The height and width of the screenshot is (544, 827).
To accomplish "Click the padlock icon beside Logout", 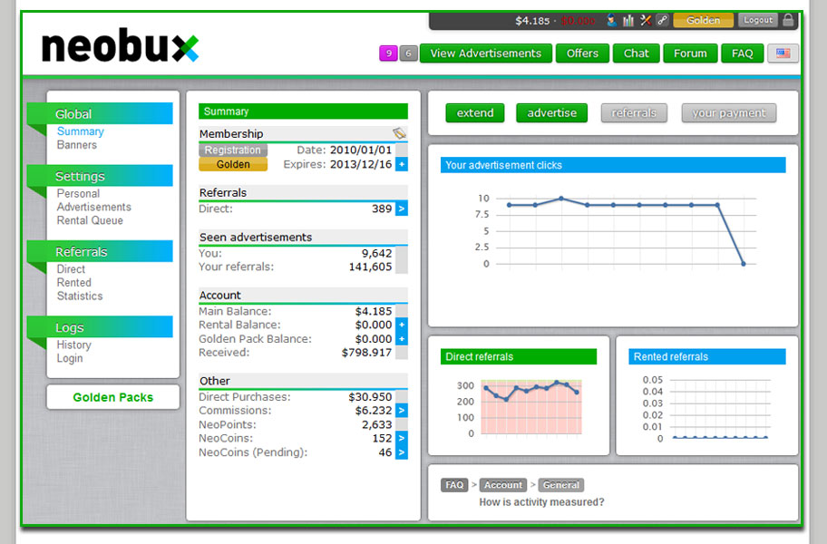I will tap(788, 20).
